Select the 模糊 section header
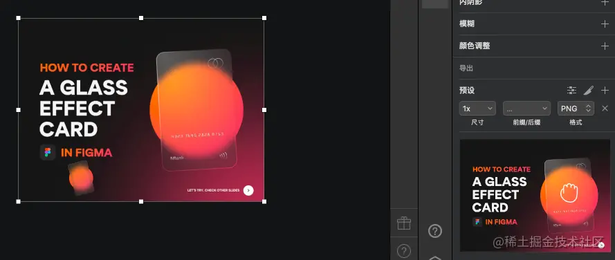615x260 pixels. 467,24
